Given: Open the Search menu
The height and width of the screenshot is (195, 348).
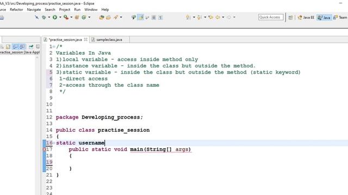Looking at the screenshot, I should coord(49,10).
